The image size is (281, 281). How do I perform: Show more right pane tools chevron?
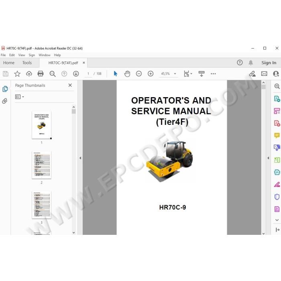(277, 220)
